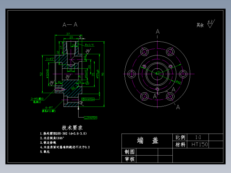
Task: Select the Φ42 dimension label
Action: point(179,82)
